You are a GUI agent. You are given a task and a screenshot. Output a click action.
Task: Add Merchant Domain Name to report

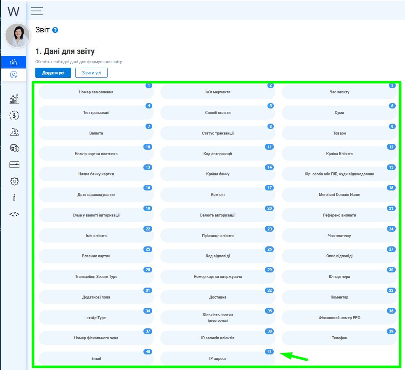click(x=339, y=195)
